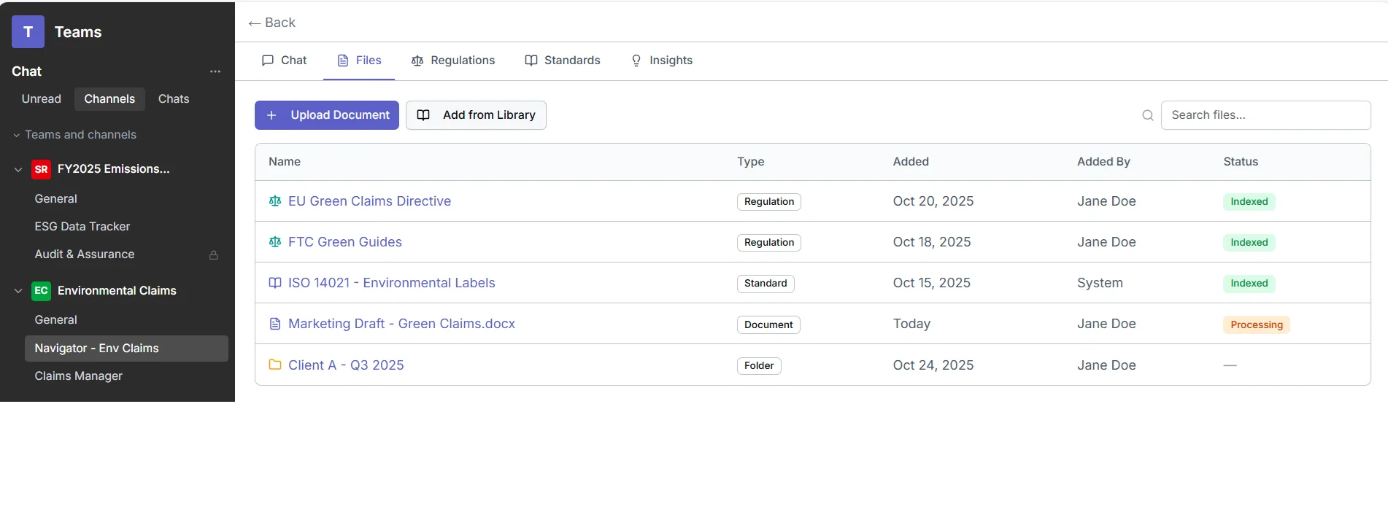Open the Insights tab
This screenshot has width=1388, height=525.
[661, 61]
